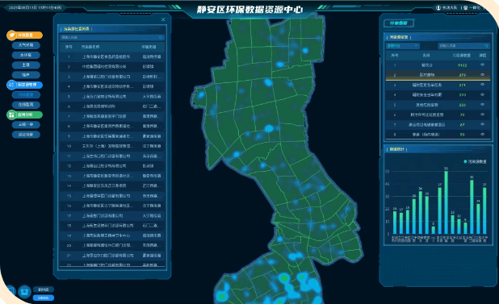
Task: Select 大气环境 in the sidebar menu
Action: [26, 45]
